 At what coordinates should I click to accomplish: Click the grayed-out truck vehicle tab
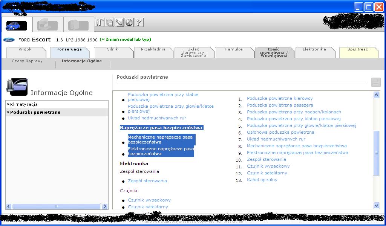click(x=47, y=26)
